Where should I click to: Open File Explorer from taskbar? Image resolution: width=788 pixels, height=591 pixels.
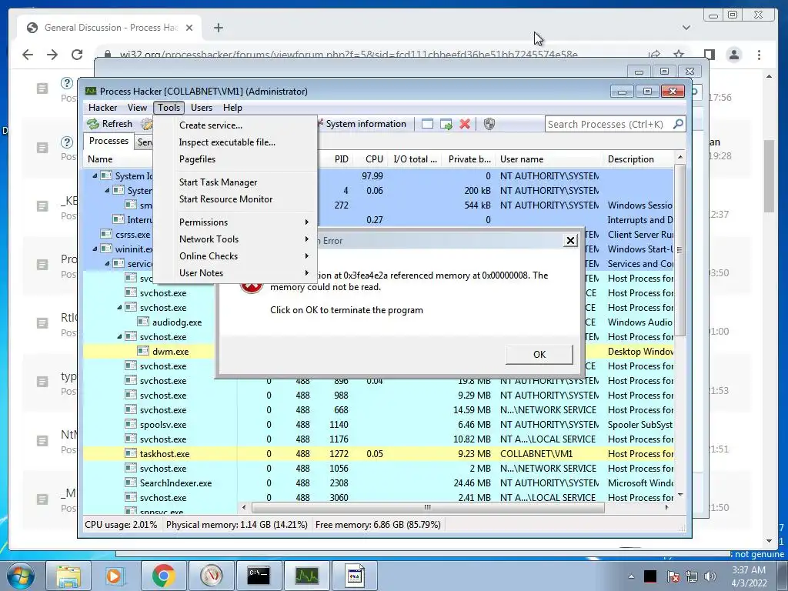tap(68, 576)
